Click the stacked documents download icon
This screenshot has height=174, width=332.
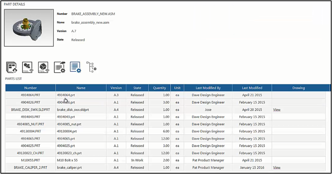(x=12, y=67)
